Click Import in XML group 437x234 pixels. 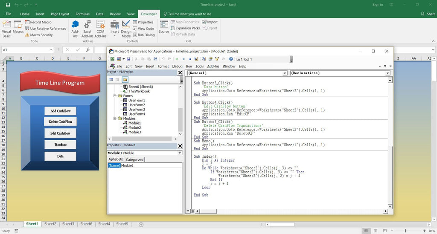tap(210, 22)
